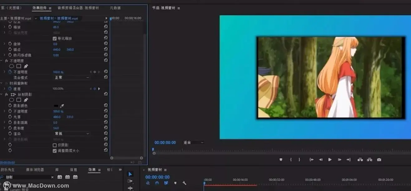Toggle animation stopwatch for 旋转
The height and width of the screenshot is (191, 411).
pos(10,44)
